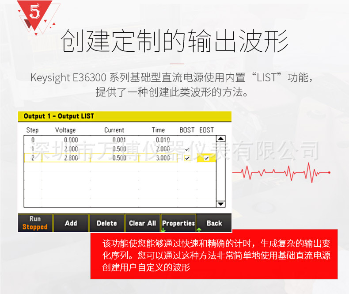
Task: Click the Output 1 - Output LIST title
Action: point(59,116)
